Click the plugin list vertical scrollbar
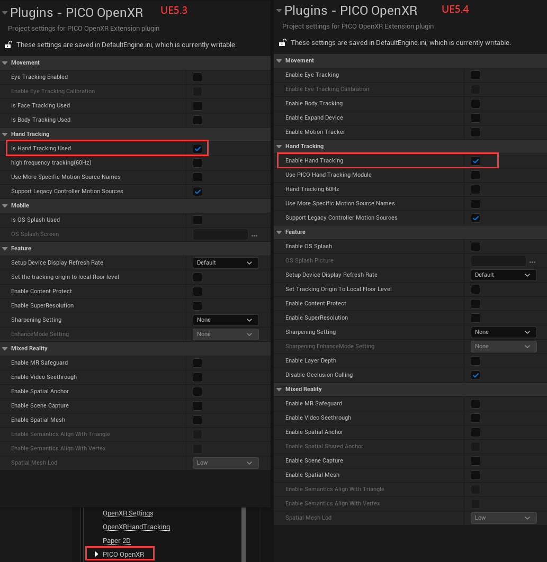Screen dimensions: 547x562 [244, 534]
